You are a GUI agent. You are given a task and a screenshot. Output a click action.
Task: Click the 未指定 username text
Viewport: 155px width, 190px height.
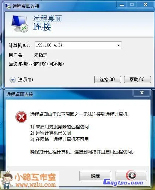click(x=40, y=55)
